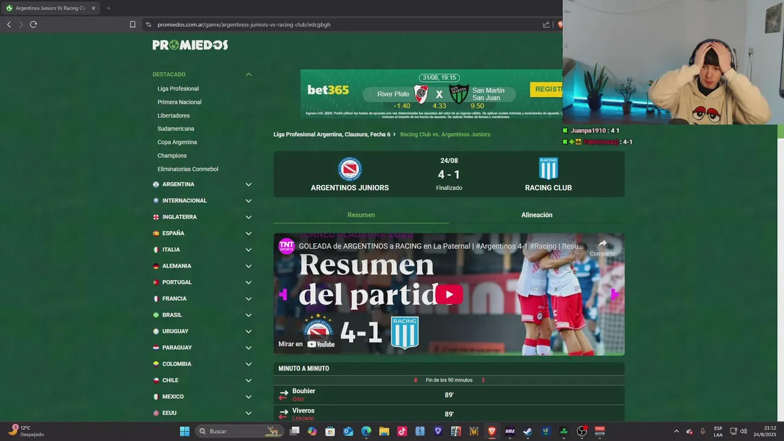This screenshot has width=784, height=441.
Task: Click the Bouhier substitution row
Action: (x=449, y=395)
